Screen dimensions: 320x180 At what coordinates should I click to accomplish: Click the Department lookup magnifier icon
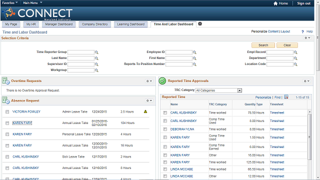[x=295, y=58]
